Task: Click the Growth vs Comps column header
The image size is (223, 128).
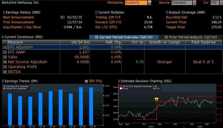Action: point(165,42)
